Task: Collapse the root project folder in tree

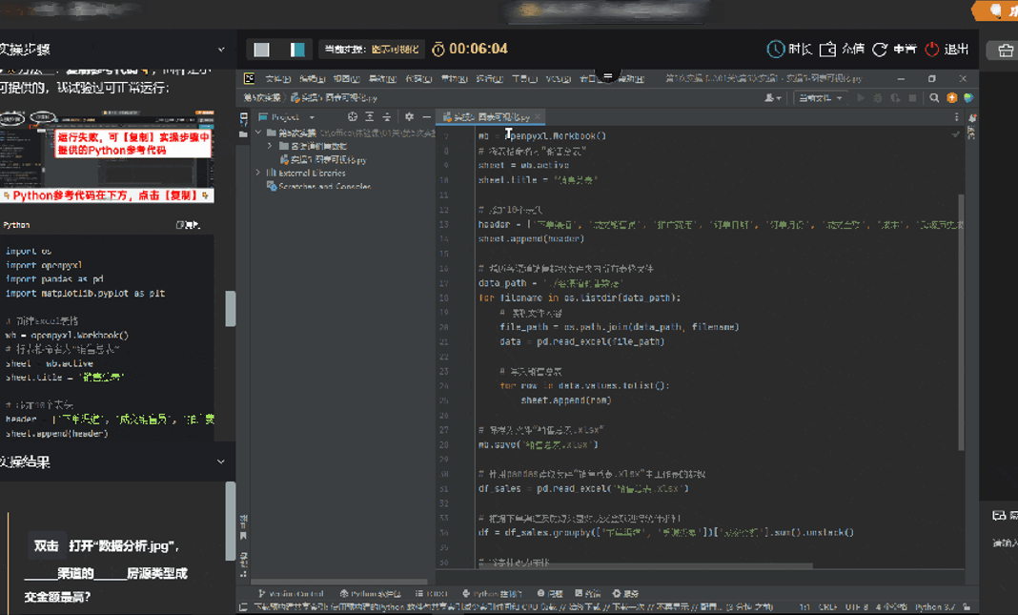Action: click(x=258, y=133)
